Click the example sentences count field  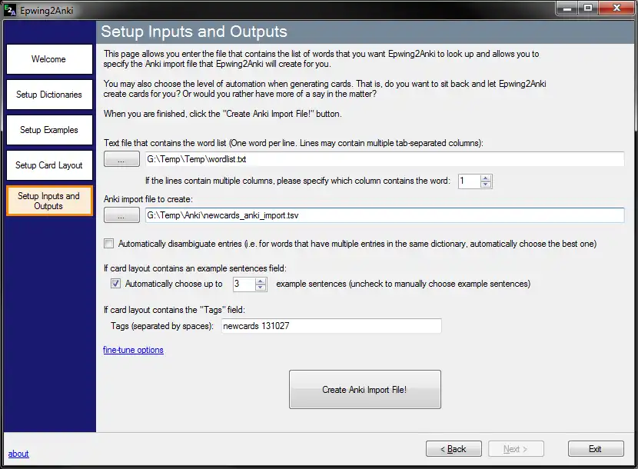244,284
